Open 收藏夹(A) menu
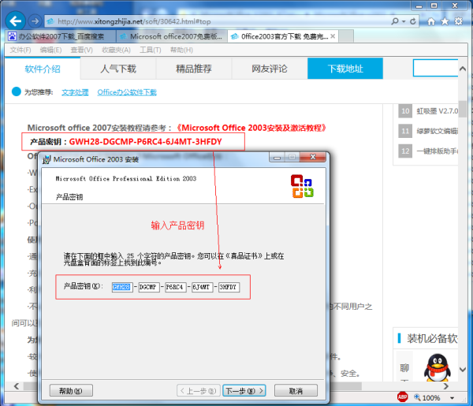This screenshot has height=406, width=473. click(x=116, y=50)
